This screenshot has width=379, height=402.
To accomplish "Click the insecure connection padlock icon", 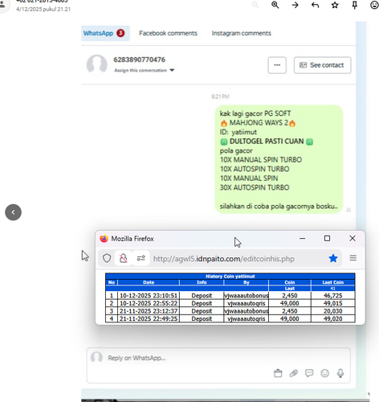I will pyautogui.click(x=124, y=258).
